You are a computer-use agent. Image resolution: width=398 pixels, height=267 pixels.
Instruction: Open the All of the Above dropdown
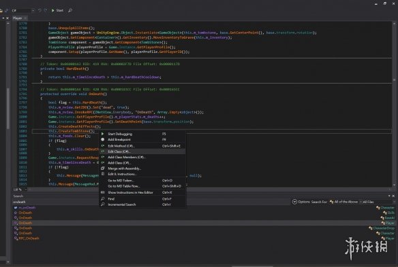point(346,202)
